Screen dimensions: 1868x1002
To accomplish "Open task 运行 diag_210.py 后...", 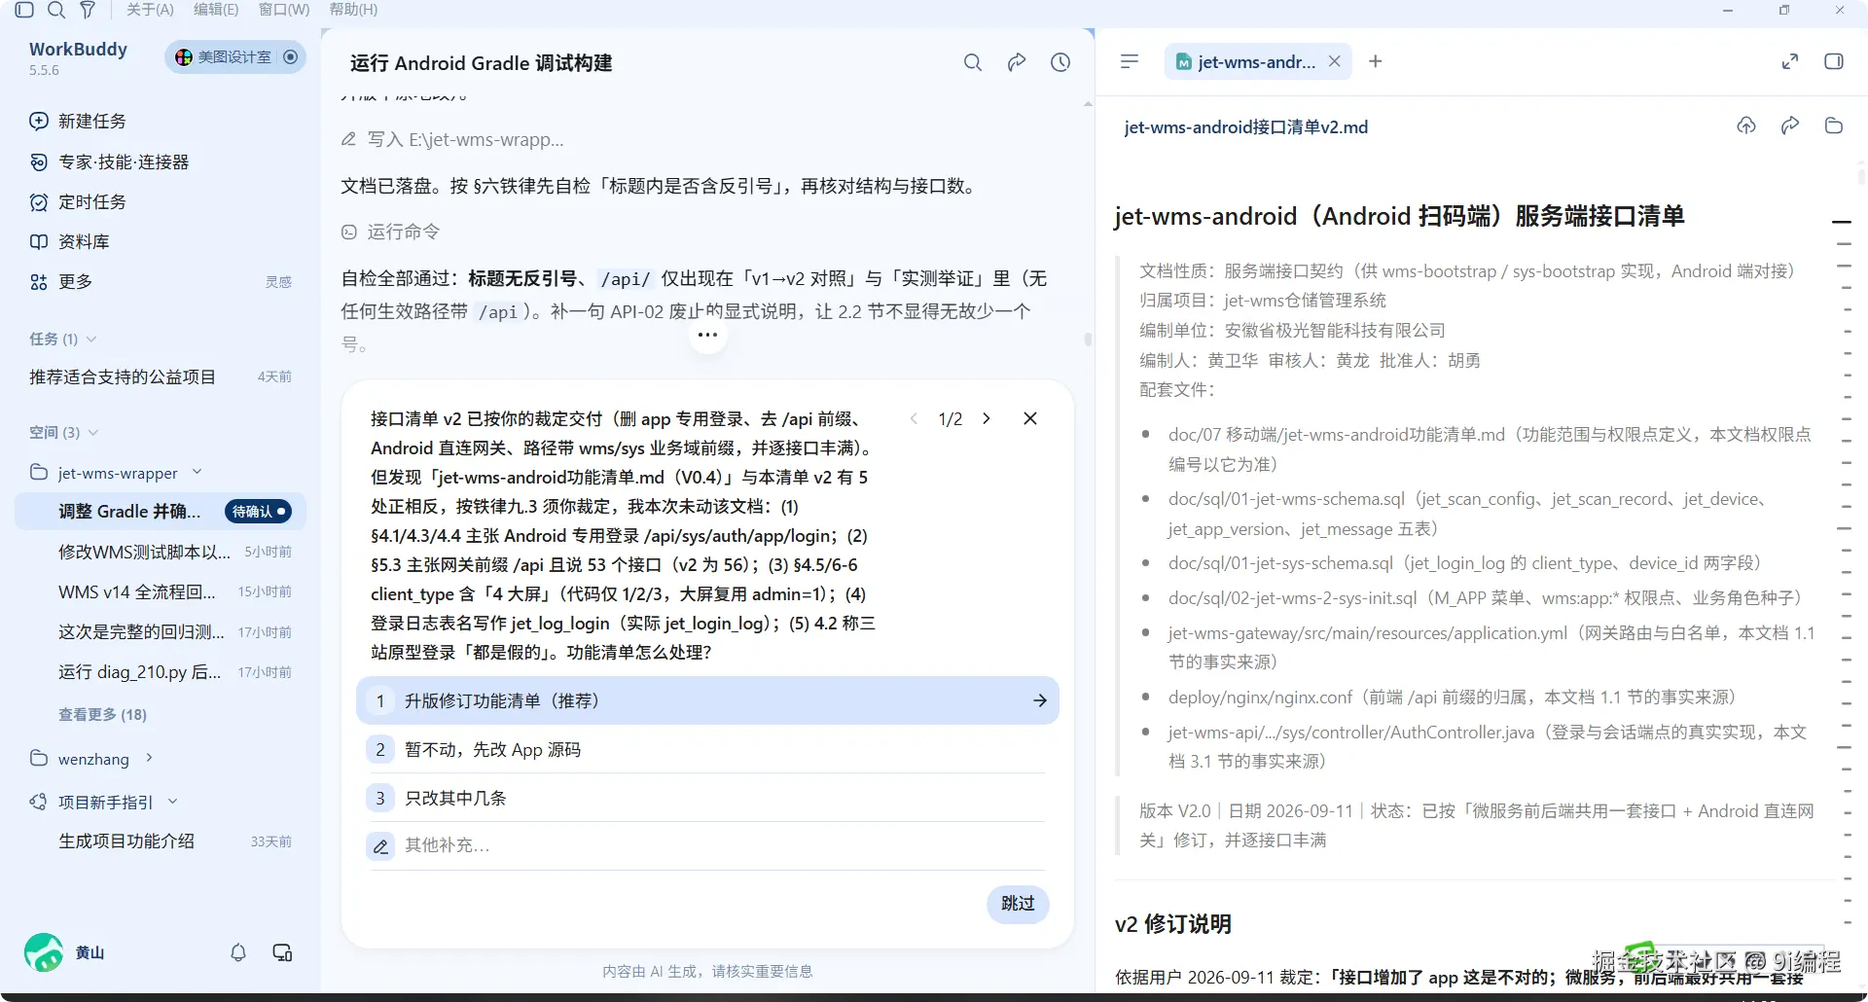I will tap(161, 672).
